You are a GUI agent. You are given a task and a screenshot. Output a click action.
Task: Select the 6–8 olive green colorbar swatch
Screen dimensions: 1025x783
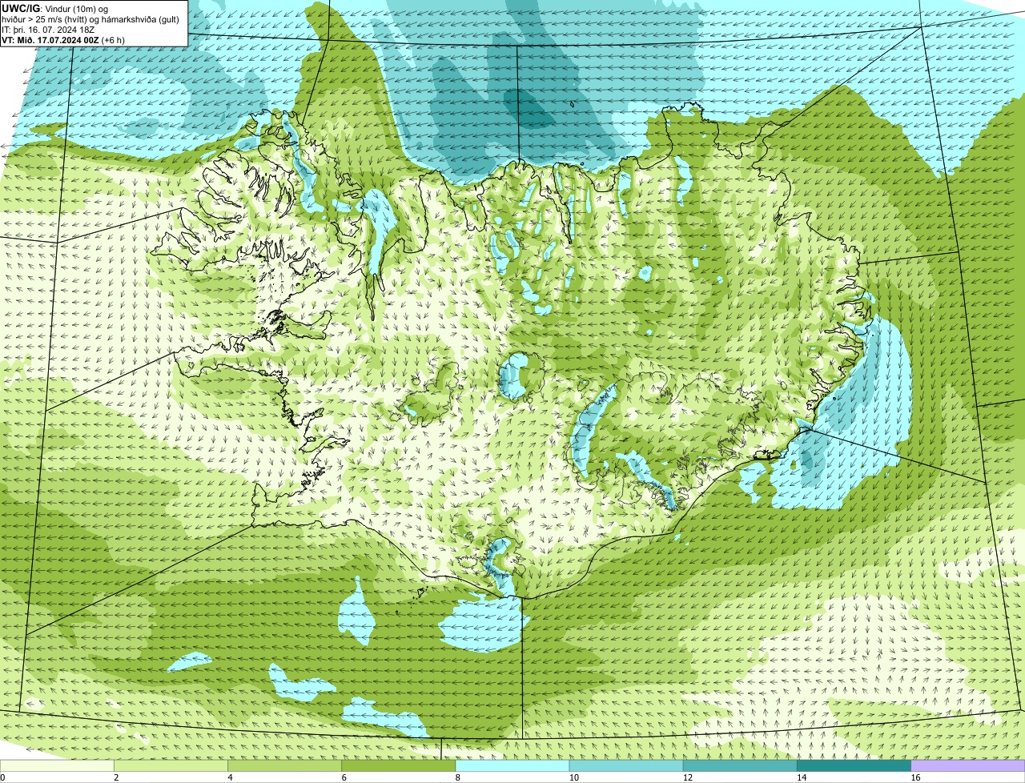pyautogui.click(x=399, y=766)
